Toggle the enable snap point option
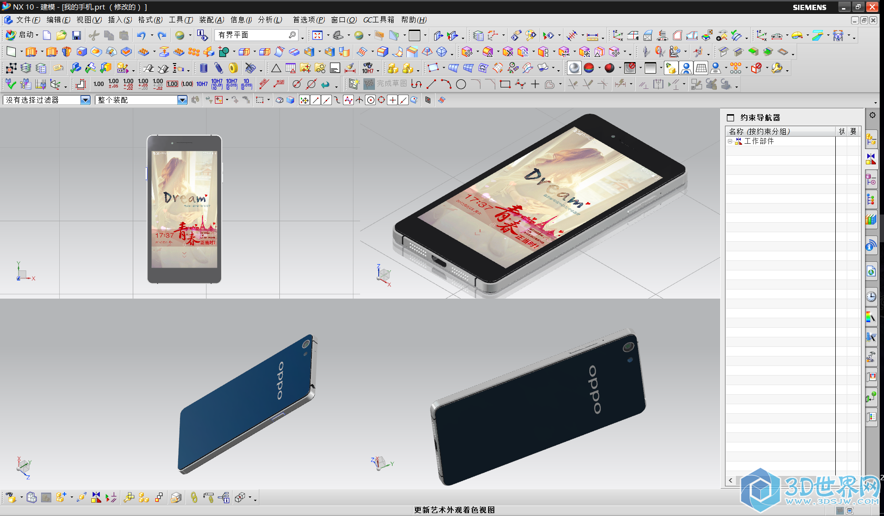The width and height of the screenshot is (884, 516). point(304,100)
